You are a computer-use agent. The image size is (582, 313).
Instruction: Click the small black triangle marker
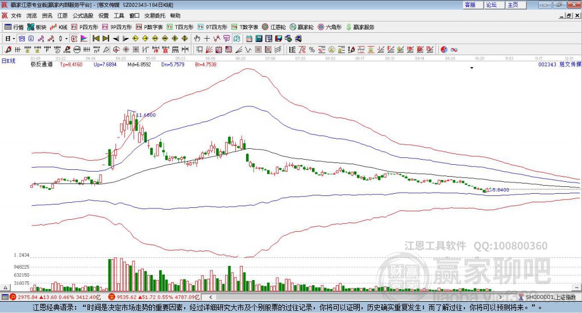pyautogui.click(x=472, y=68)
